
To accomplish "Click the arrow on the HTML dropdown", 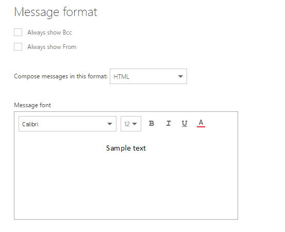I will point(180,76).
